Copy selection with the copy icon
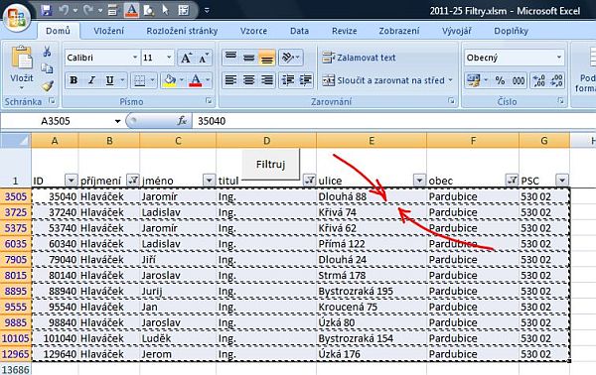Image resolution: width=596 pixels, height=375 pixels. tap(47, 68)
